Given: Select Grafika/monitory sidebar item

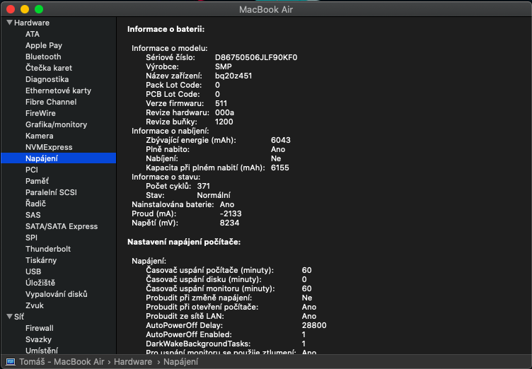Looking at the screenshot, I should coord(57,124).
